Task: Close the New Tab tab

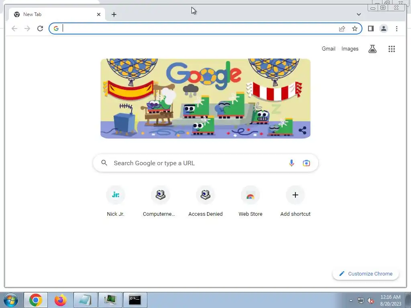Action: click(x=99, y=14)
